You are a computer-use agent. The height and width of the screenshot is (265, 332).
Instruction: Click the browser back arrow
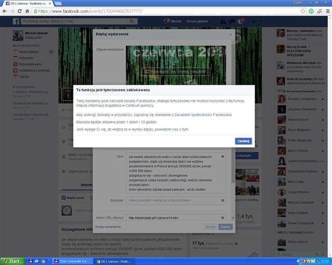click(x=5, y=11)
